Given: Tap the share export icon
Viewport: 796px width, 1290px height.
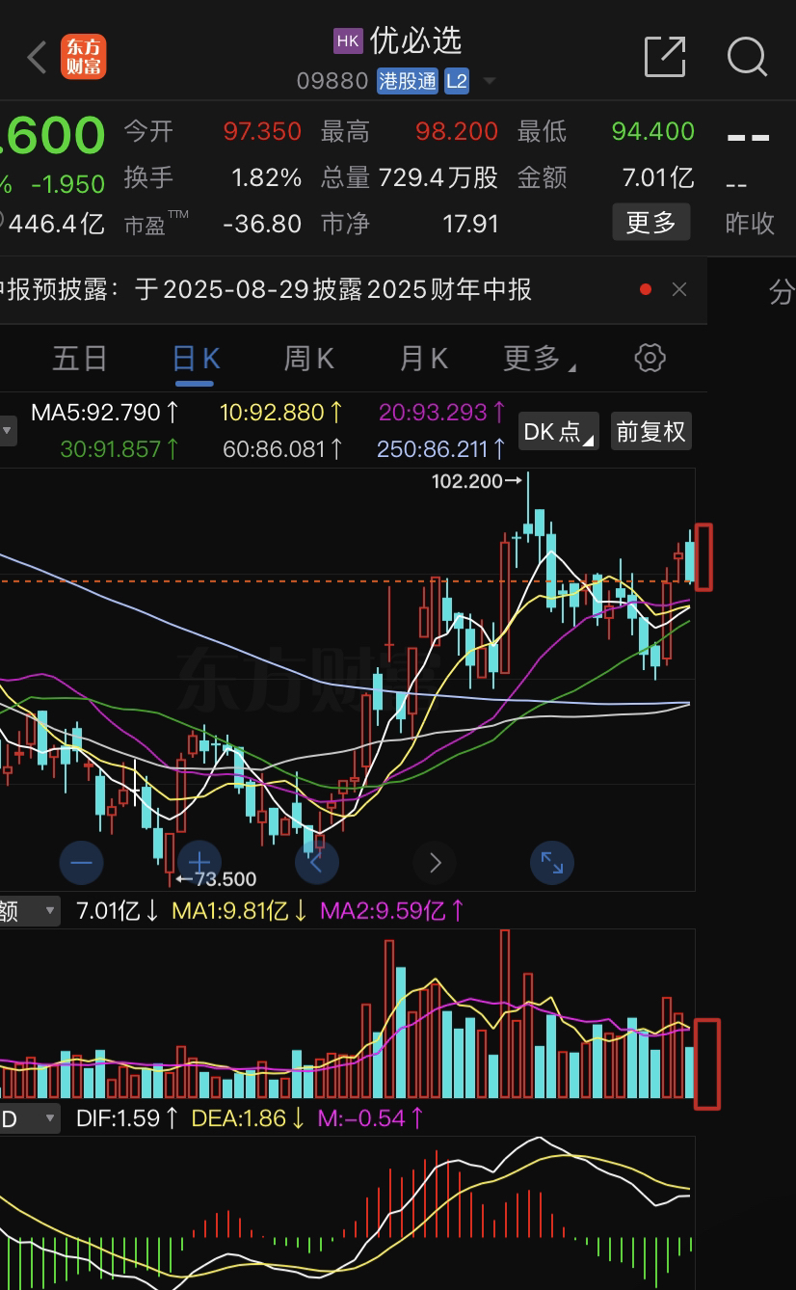Looking at the screenshot, I should click(665, 56).
